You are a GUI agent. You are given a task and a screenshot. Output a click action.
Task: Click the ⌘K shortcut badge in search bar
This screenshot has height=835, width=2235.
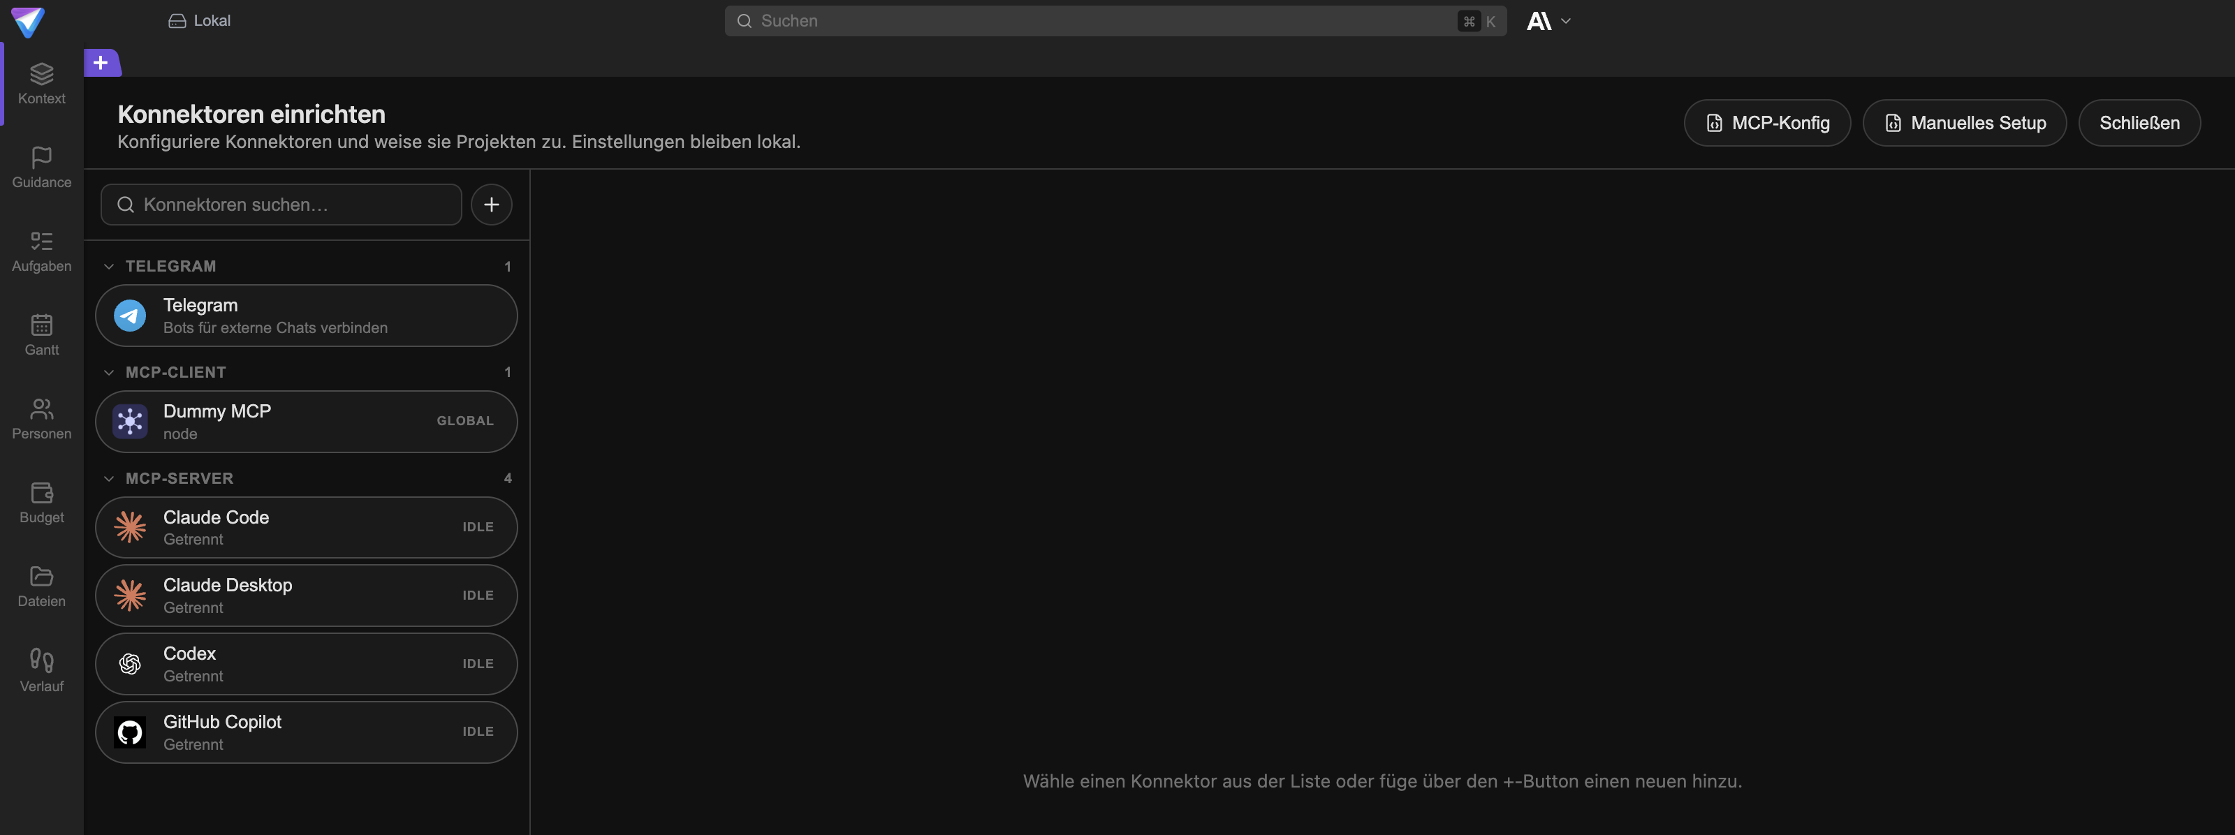point(1479,22)
